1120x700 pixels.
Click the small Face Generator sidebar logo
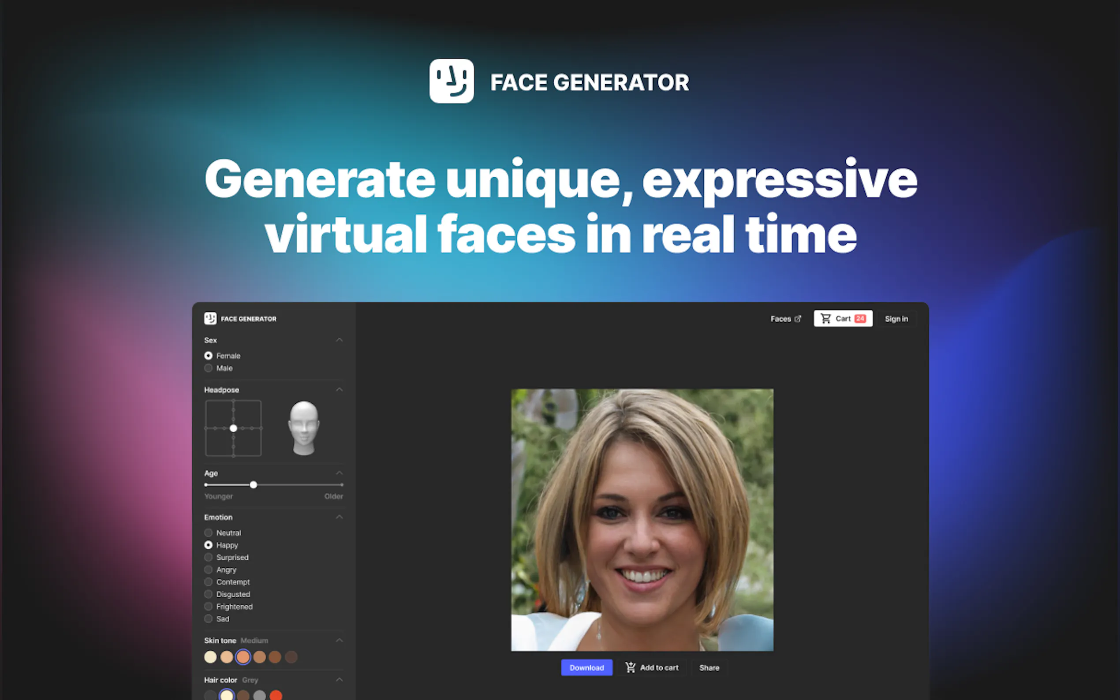pyautogui.click(x=210, y=319)
